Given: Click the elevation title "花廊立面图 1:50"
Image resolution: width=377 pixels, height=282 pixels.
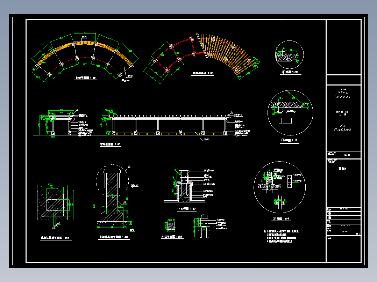Looking at the screenshot, I should click(110, 144).
